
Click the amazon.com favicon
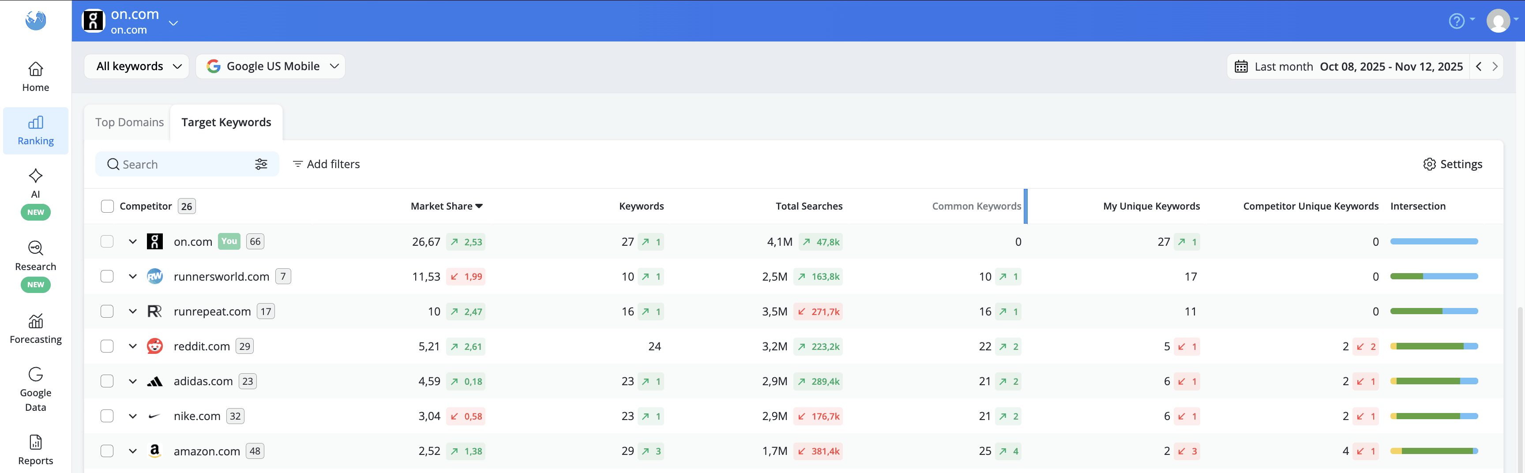(154, 450)
